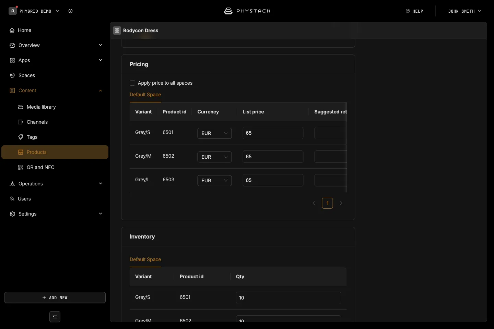494x329 pixels.
Task: Open currency dropdown for Grey/S
Action: [x=214, y=133]
